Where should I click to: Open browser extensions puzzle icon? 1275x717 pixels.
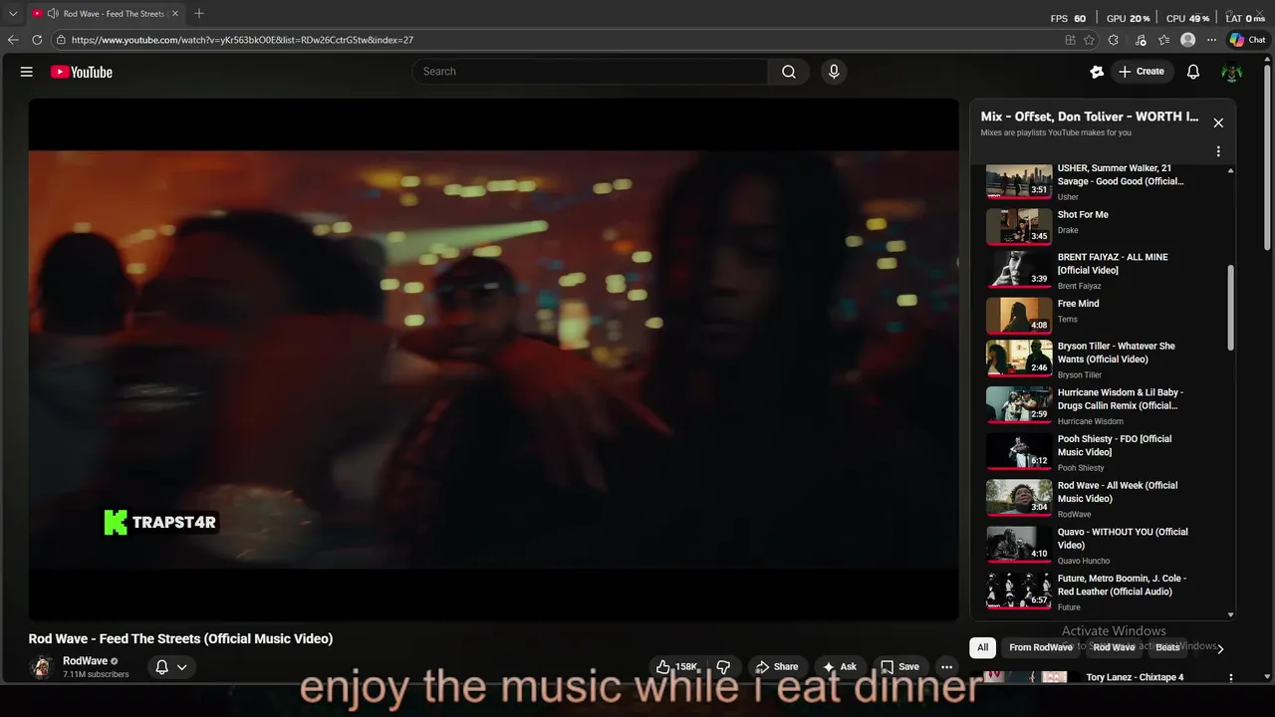point(1114,40)
